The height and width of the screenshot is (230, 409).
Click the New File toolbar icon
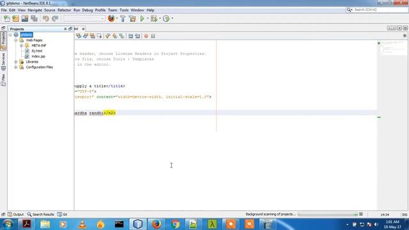7,19
